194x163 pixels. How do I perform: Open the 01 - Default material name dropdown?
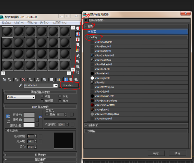point(56,85)
